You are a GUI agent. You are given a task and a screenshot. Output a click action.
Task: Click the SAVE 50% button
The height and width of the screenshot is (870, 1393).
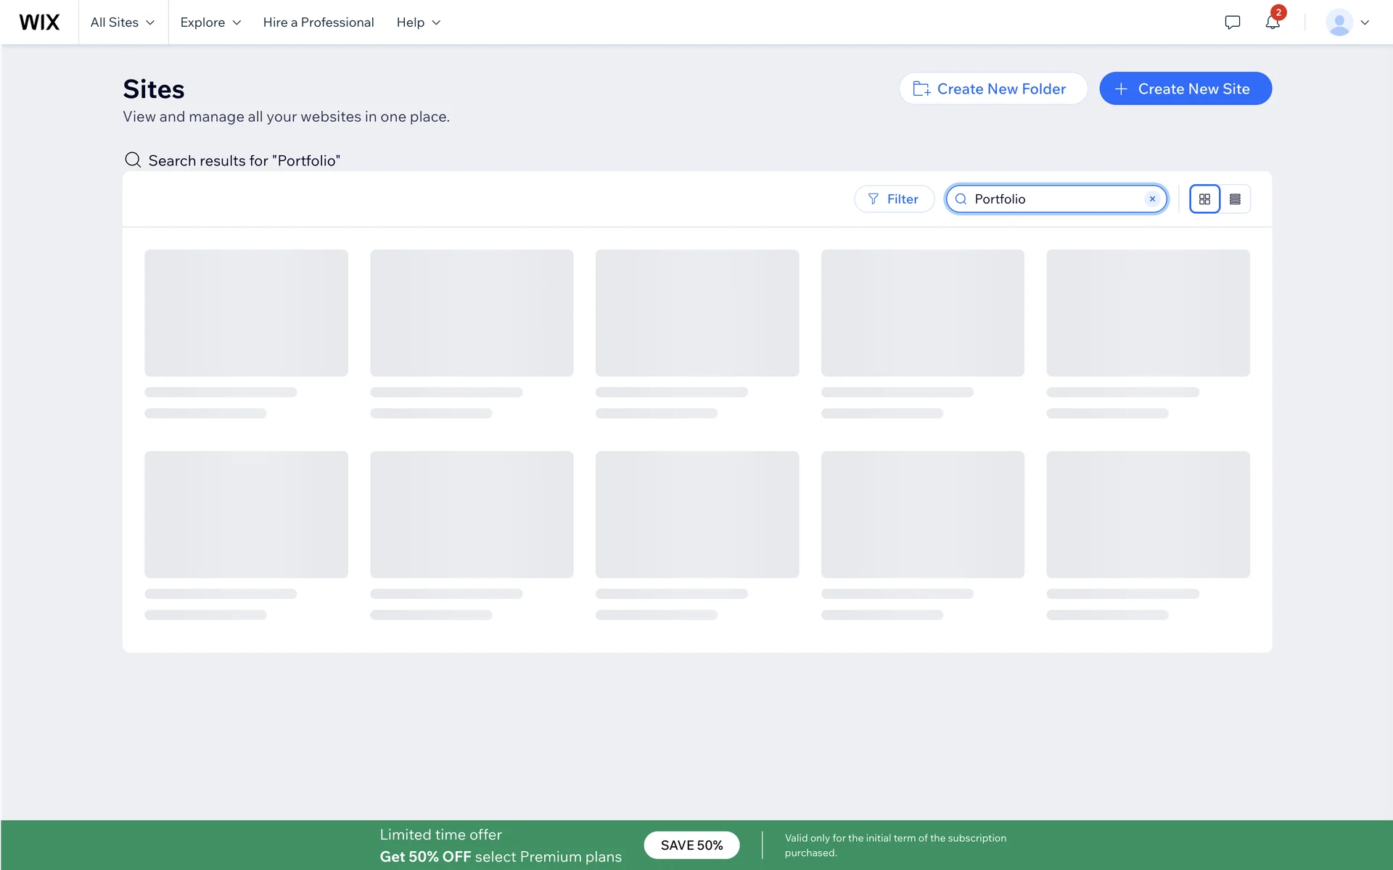[691, 845]
